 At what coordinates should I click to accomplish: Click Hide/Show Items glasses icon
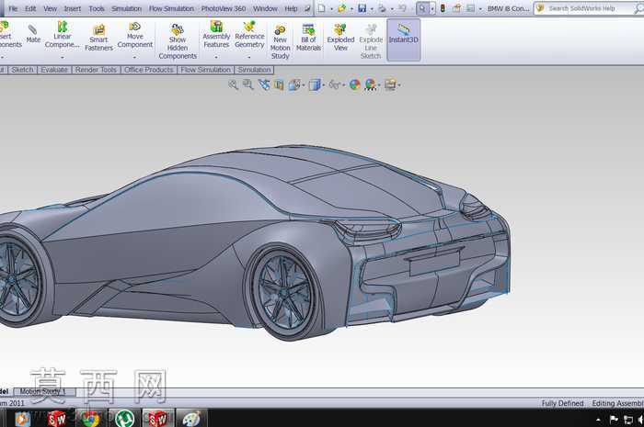pyautogui.click(x=334, y=84)
